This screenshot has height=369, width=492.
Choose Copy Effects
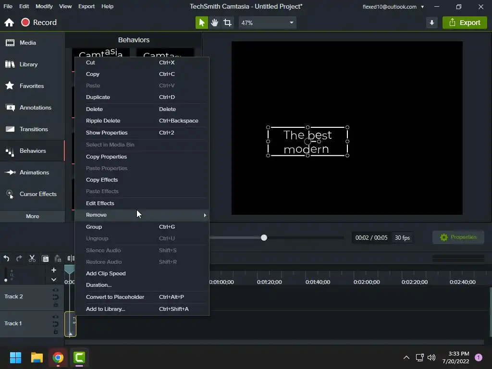(142, 180)
